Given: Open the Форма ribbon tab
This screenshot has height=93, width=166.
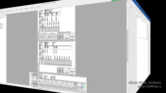Looking at the screenshot, I should [x=17, y=10].
